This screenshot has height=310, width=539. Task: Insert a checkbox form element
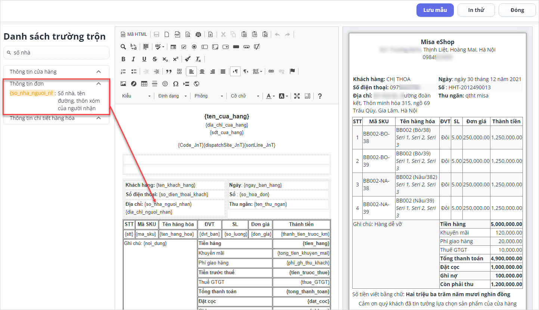click(x=184, y=47)
